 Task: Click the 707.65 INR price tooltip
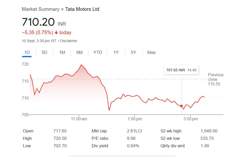click(x=181, y=70)
